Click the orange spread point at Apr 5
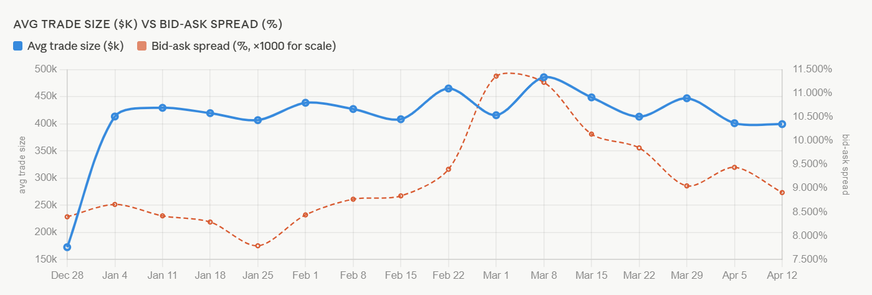The height and width of the screenshot is (295, 872). 735,167
